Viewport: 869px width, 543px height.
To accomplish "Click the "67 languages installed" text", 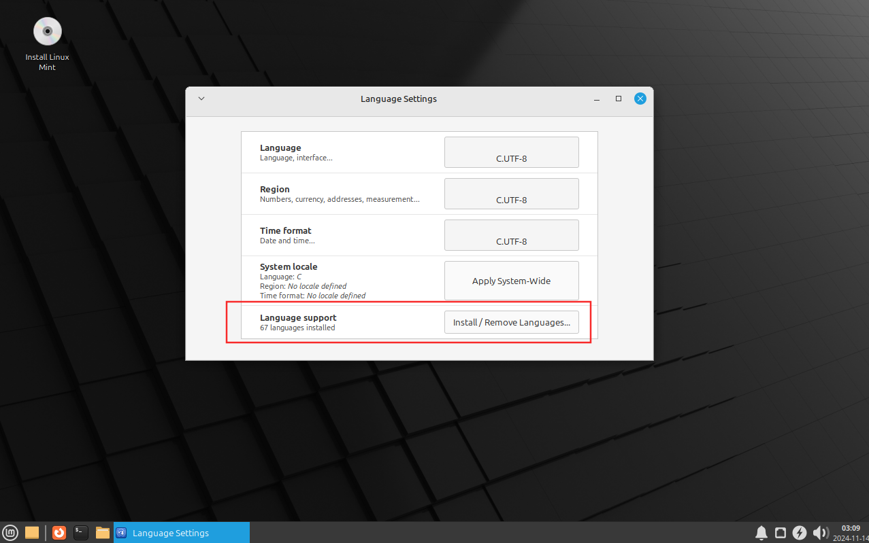I will tap(297, 328).
